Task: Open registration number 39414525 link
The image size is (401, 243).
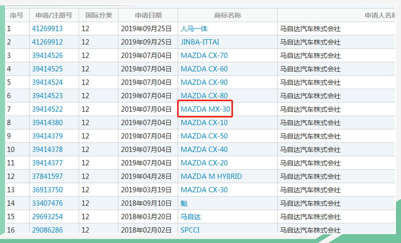Action: pos(47,69)
